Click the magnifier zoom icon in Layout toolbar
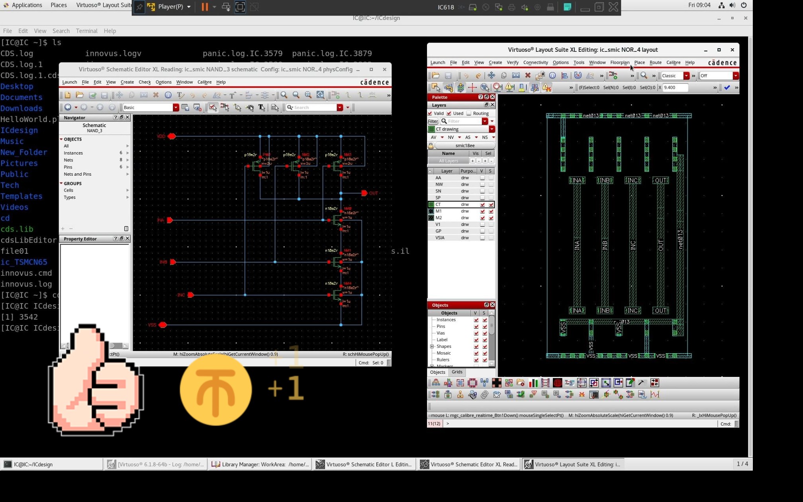Screen dimensions: 803x502 tap(644, 76)
